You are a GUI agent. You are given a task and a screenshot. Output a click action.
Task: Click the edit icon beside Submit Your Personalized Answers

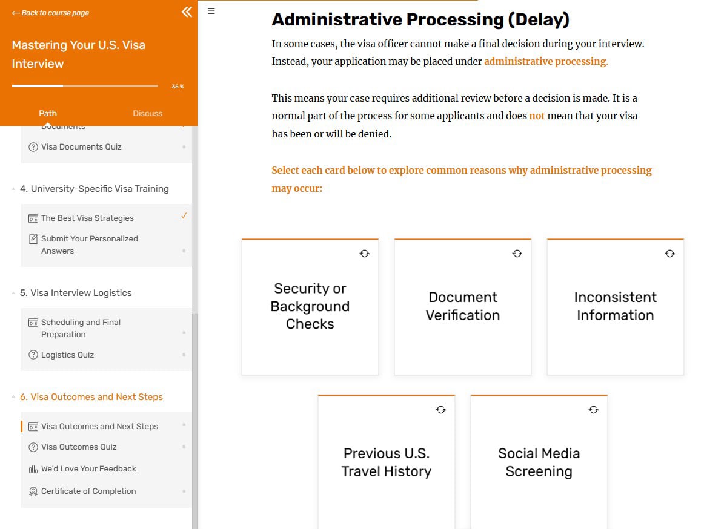click(x=33, y=239)
